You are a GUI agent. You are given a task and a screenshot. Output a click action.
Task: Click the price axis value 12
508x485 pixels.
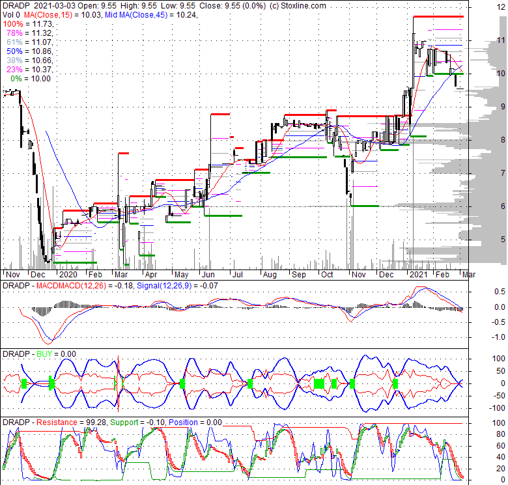point(501,7)
